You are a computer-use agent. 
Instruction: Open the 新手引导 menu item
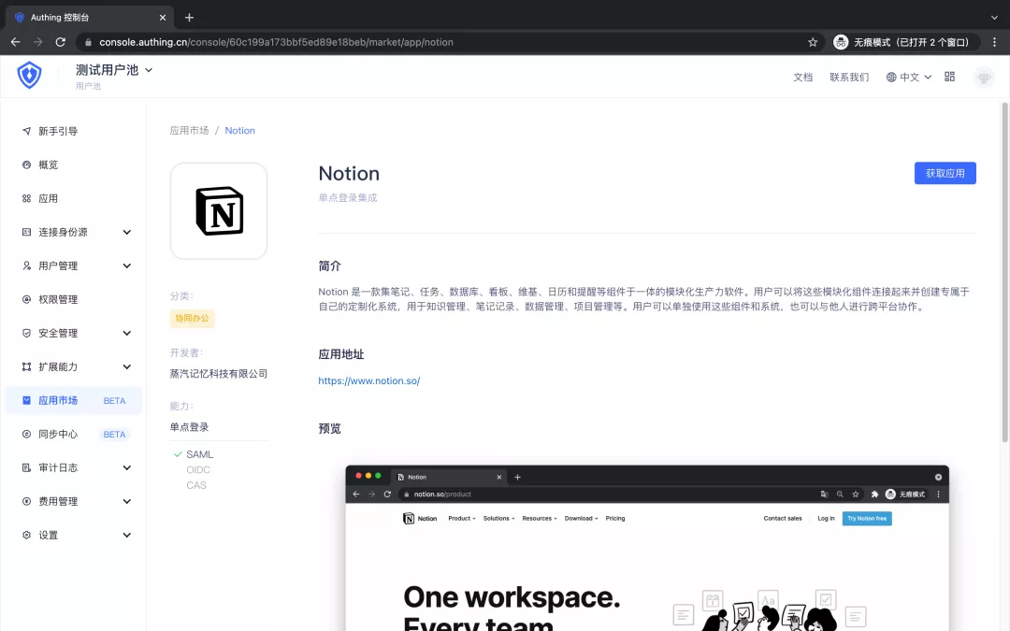tap(74, 131)
